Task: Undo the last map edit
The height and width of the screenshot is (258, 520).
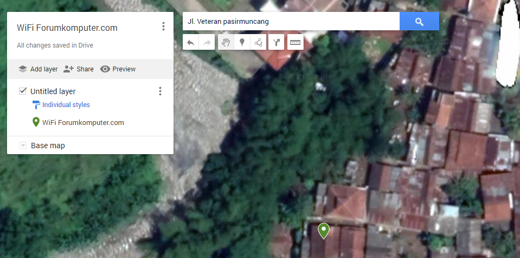Action: click(191, 42)
